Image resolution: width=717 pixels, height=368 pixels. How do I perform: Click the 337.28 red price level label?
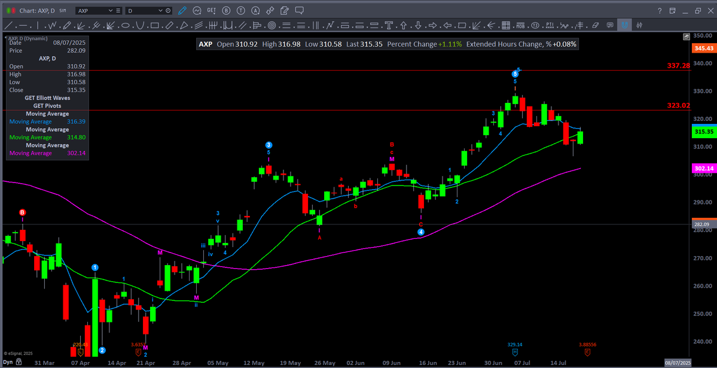coord(679,66)
